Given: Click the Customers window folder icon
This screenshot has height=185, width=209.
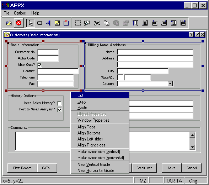Looking at the screenshot, I should [7, 35].
